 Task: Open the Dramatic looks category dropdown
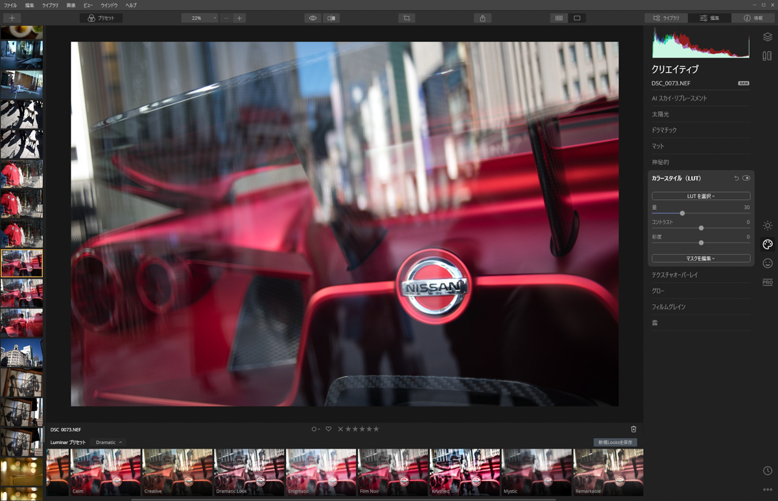(x=109, y=443)
